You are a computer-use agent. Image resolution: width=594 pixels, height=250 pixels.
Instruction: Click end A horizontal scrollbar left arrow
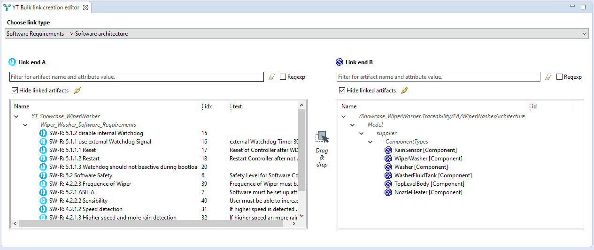[x=15, y=224]
